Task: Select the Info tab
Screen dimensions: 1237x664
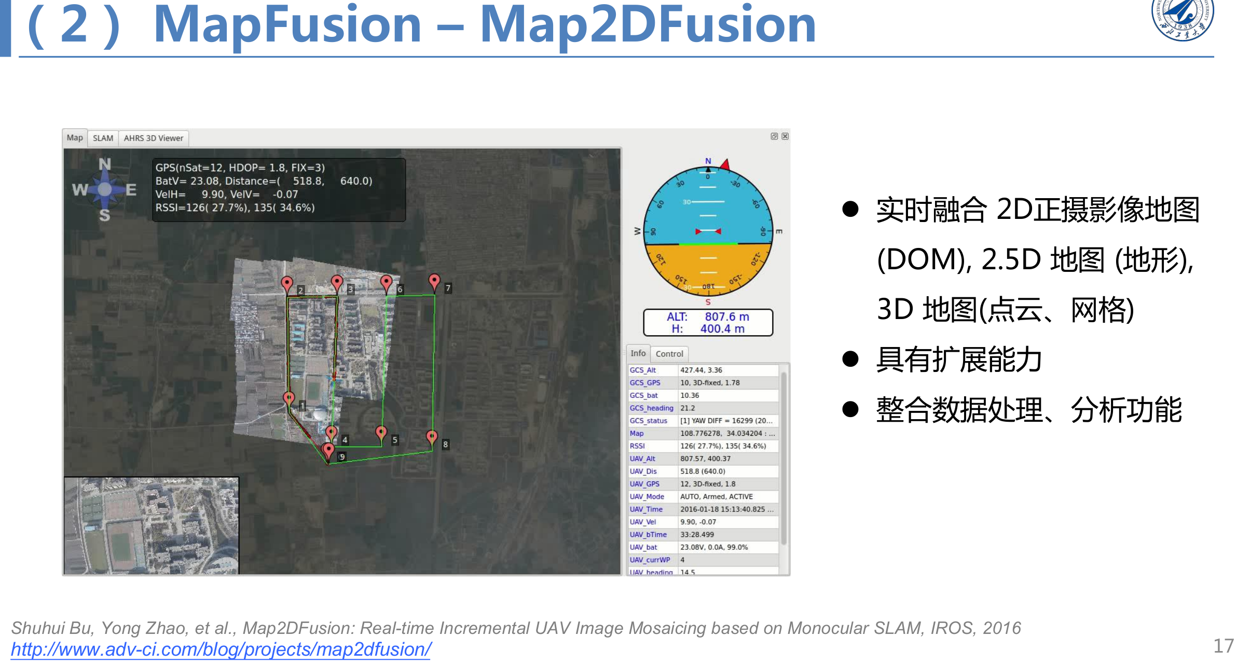Action: pos(638,353)
